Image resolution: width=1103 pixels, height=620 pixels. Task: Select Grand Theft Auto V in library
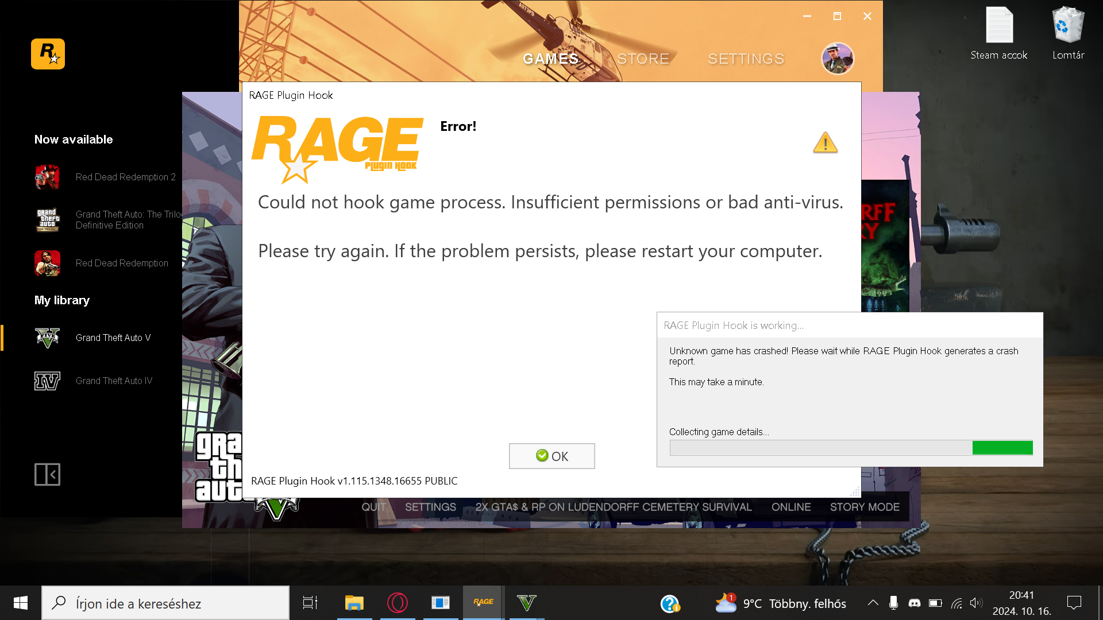(x=113, y=338)
